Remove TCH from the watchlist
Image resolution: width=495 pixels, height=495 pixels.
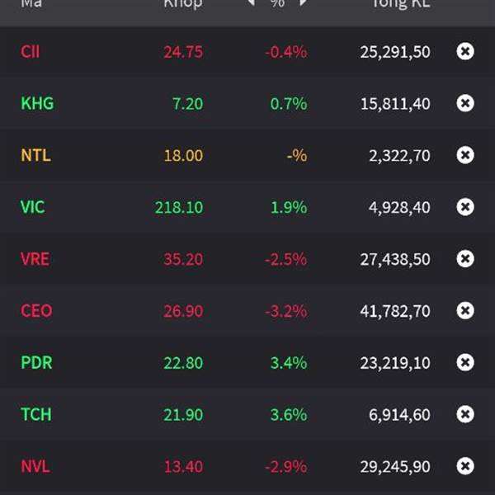click(x=465, y=414)
